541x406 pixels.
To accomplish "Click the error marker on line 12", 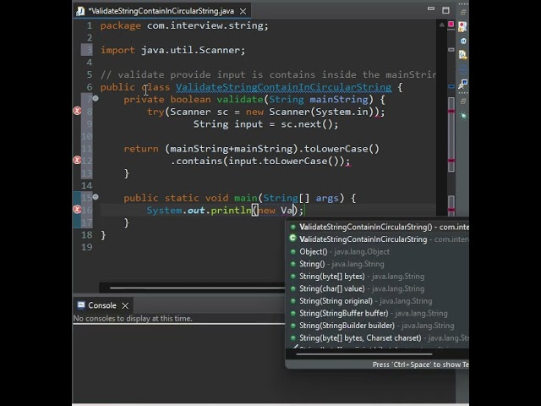I will point(77,160).
